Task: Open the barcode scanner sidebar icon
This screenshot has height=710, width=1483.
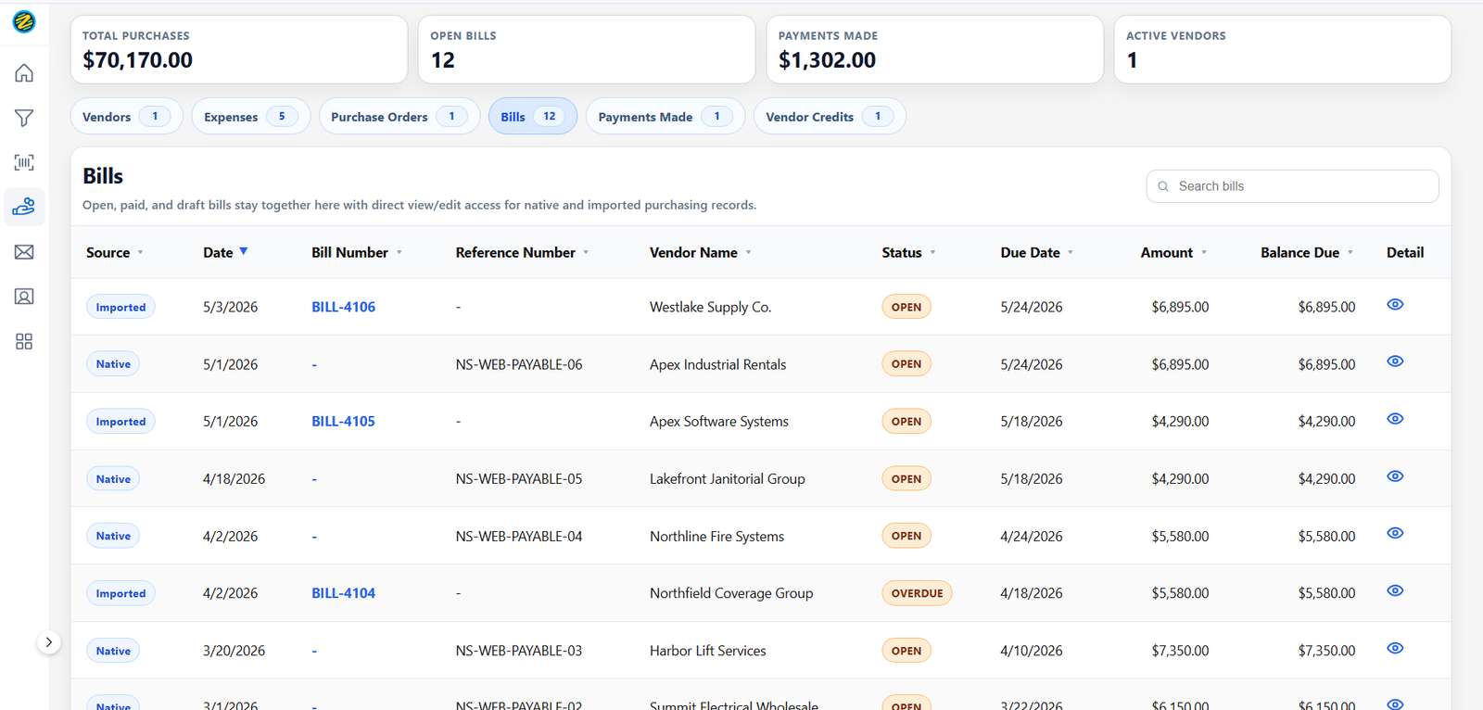Action: point(24,162)
